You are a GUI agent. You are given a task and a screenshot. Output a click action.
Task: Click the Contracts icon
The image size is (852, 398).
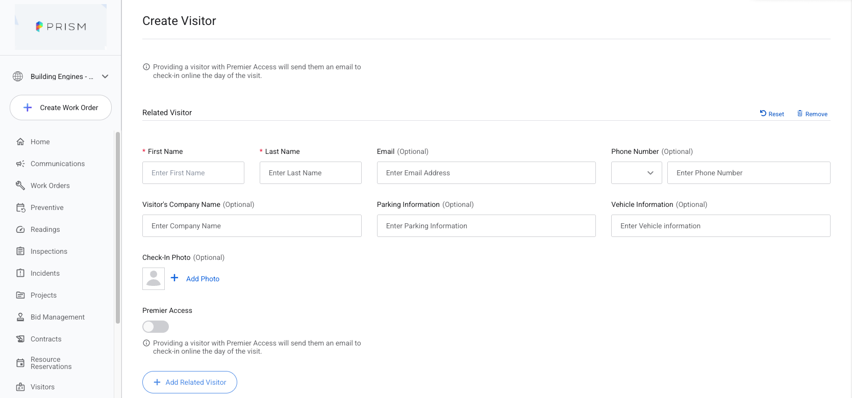click(x=20, y=339)
